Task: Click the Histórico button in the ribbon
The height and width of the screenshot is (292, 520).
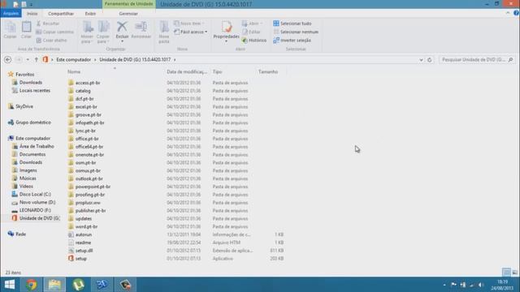Action: click(254, 40)
